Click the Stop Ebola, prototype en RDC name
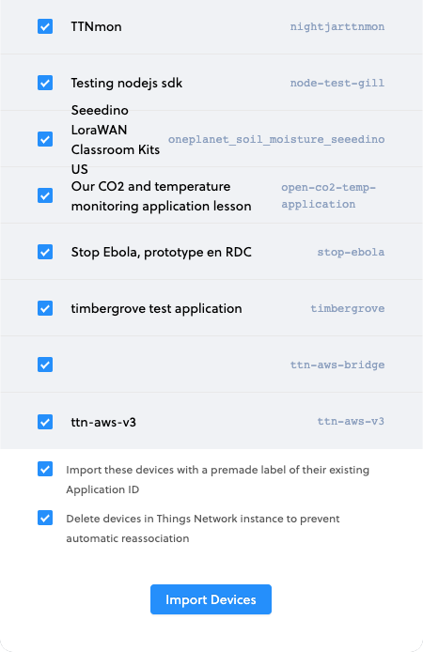 [162, 252]
